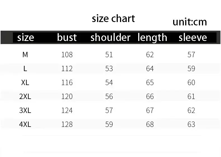Viewport: 221px width, 157px height.
Task: Click shoulder value 53 for size L
Action: tap(109, 69)
